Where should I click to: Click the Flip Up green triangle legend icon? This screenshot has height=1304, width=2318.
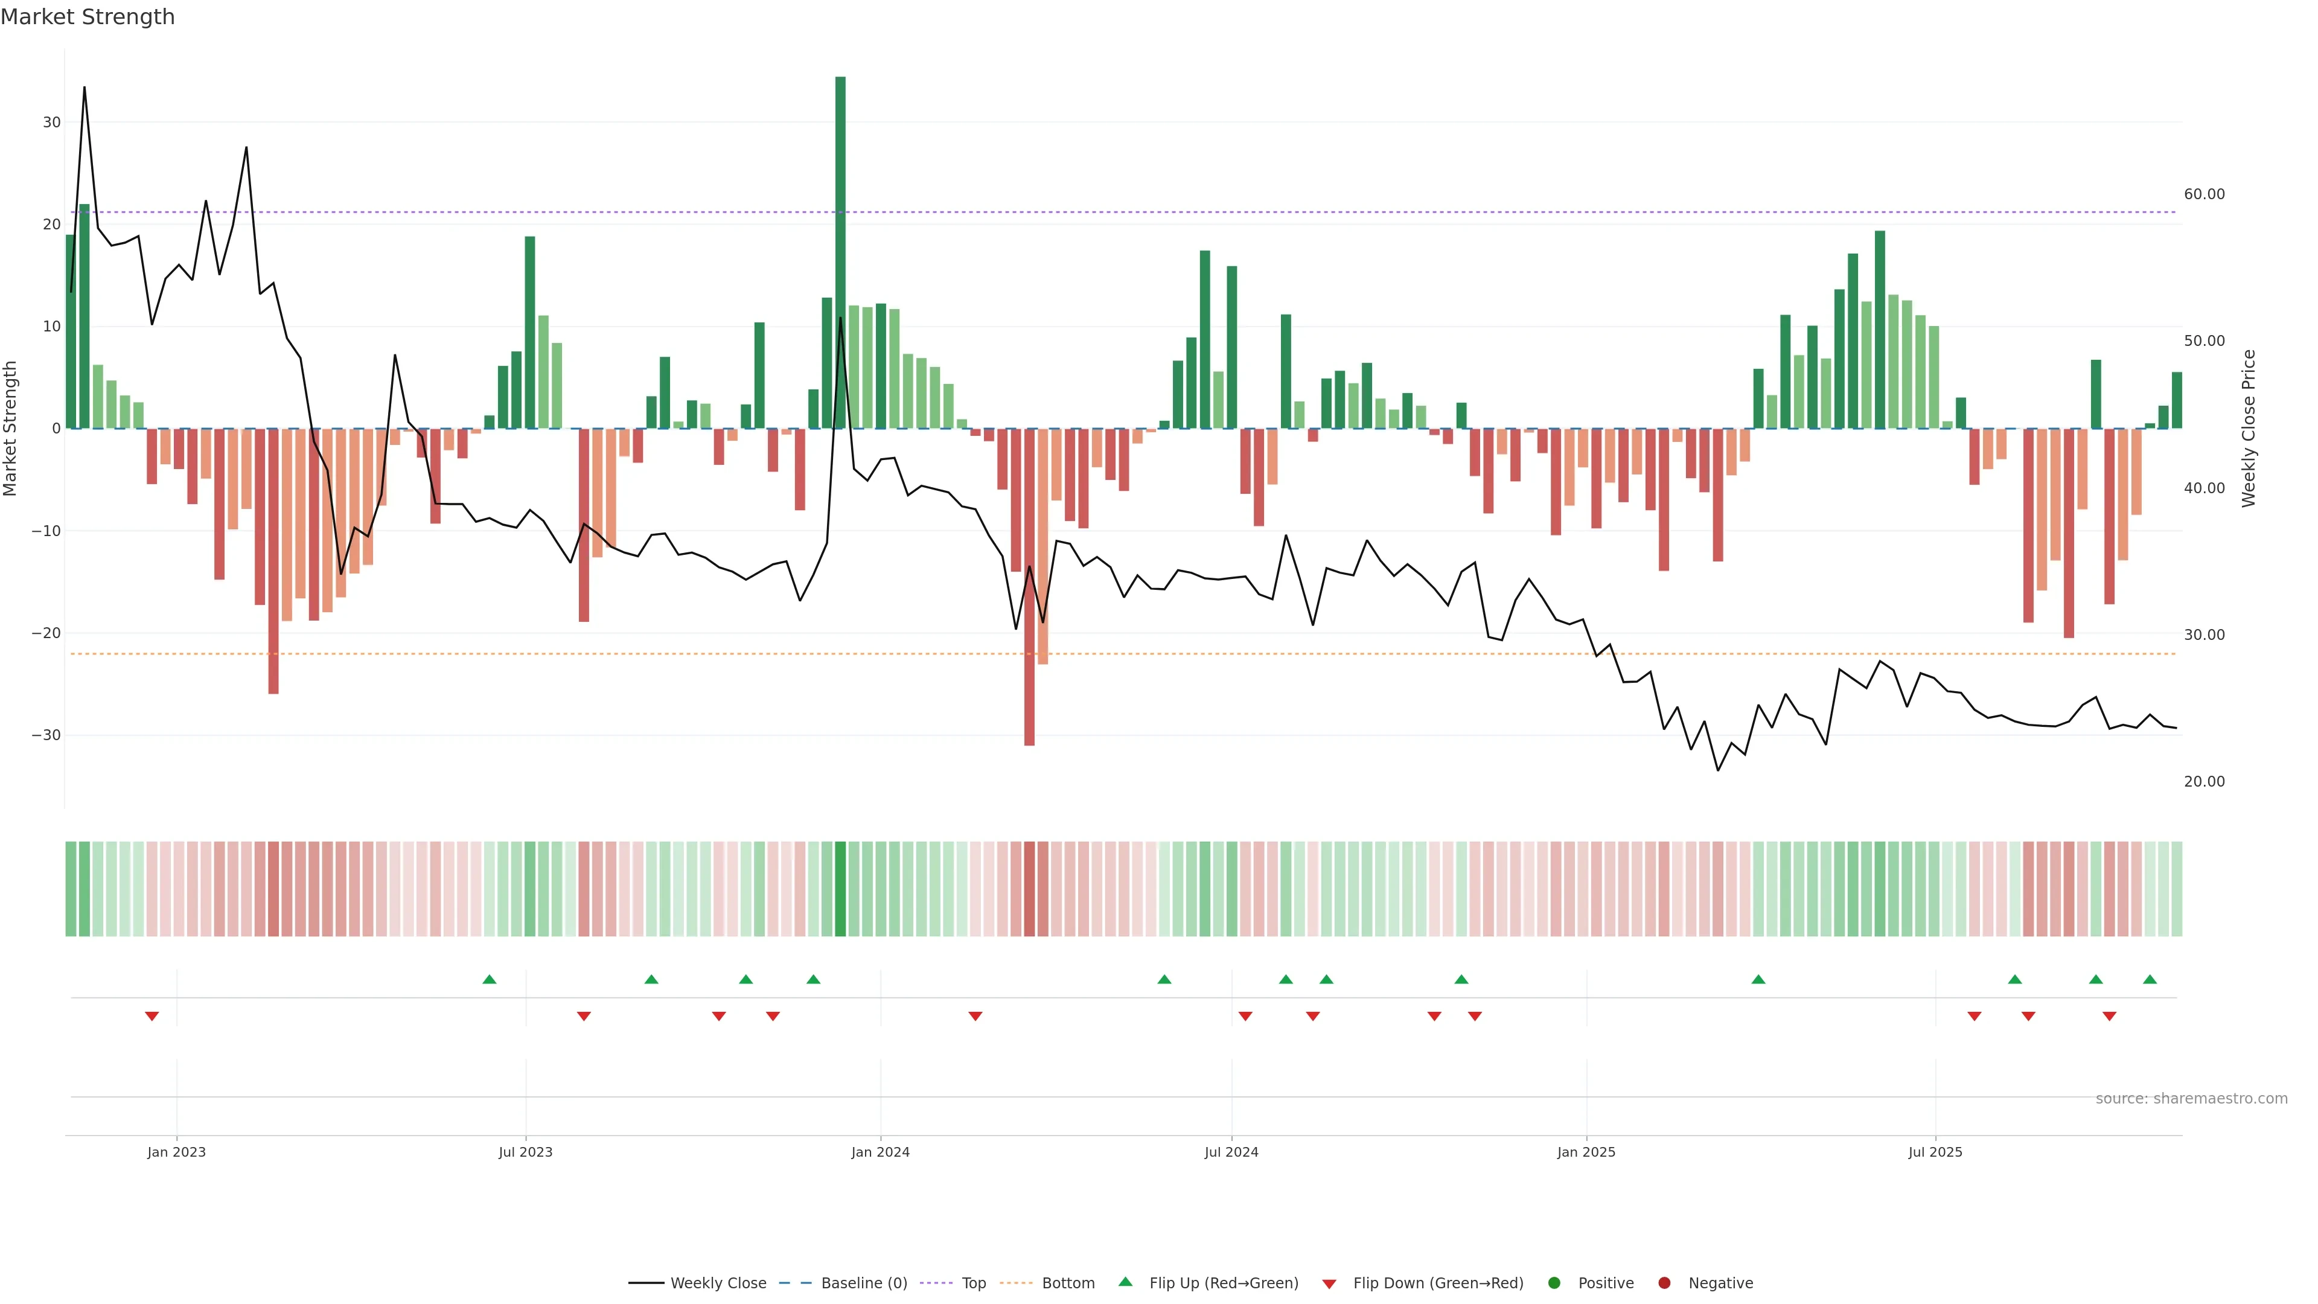[1125, 1282]
